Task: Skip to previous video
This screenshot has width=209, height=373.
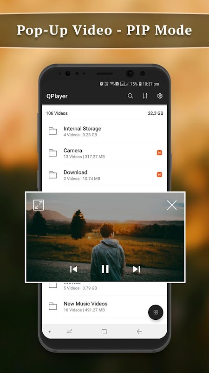Action: coord(74,269)
